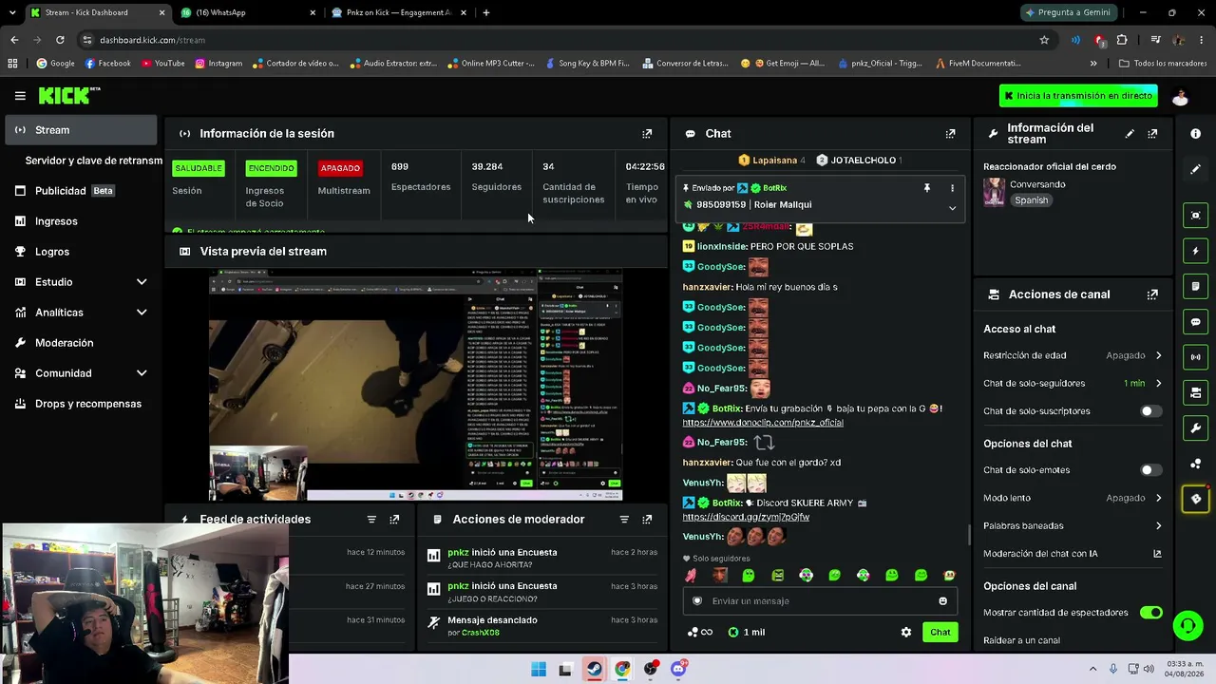1216x684 pixels.
Task: Open the Discord invite link in chat
Action: [x=746, y=517]
